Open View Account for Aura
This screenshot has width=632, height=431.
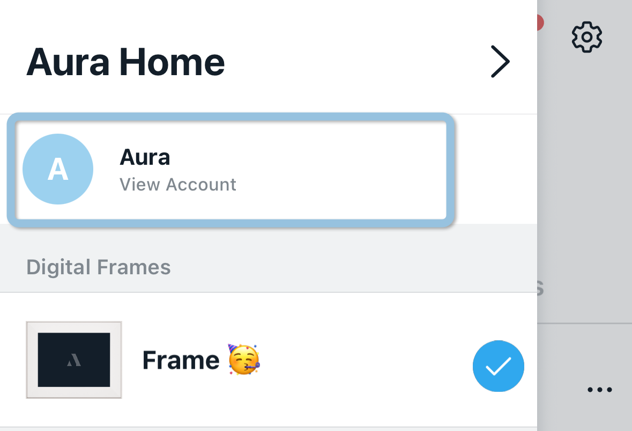pos(177,184)
